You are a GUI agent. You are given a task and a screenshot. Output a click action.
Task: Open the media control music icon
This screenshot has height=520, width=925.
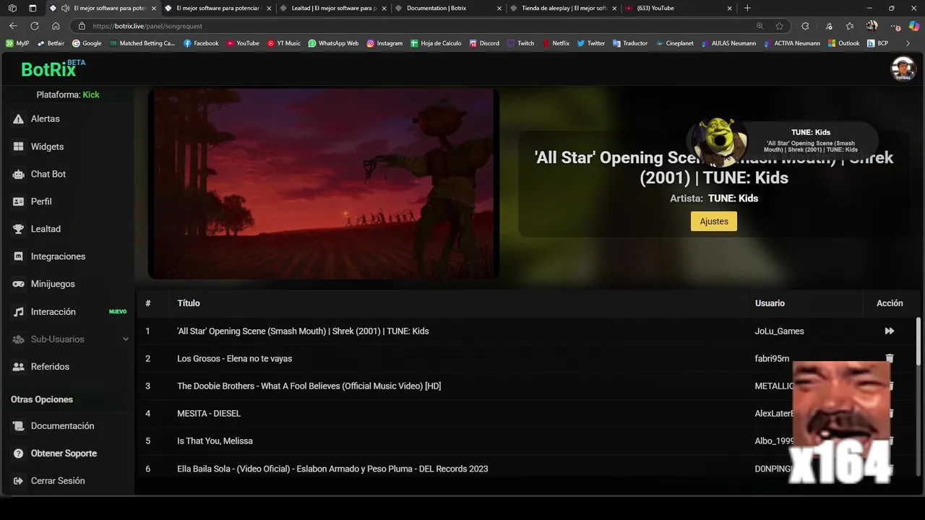828,26
